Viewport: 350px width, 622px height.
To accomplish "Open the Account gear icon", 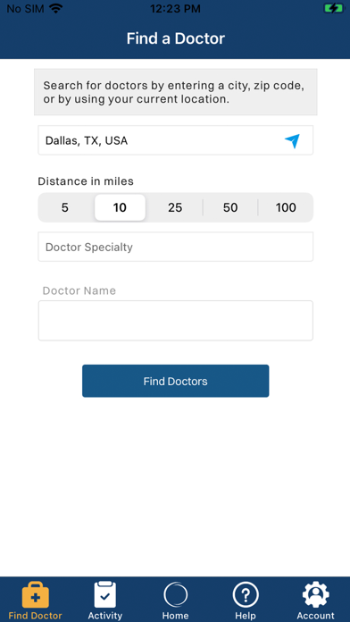I will (315, 594).
